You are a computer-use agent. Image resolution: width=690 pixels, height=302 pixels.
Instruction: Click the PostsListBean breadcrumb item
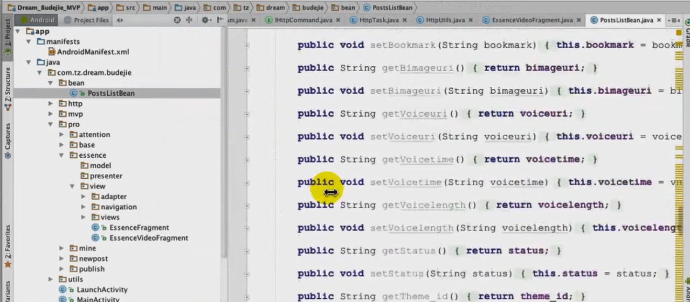(388, 8)
